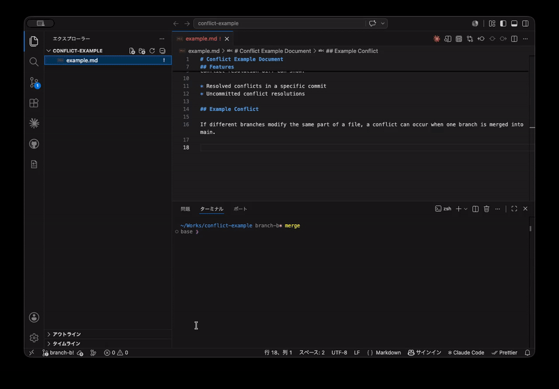Open editor More Actions ellipsis

pos(525,39)
